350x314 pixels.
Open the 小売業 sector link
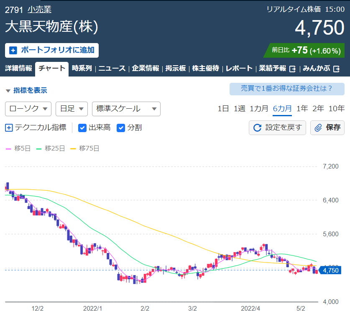pos(39,10)
